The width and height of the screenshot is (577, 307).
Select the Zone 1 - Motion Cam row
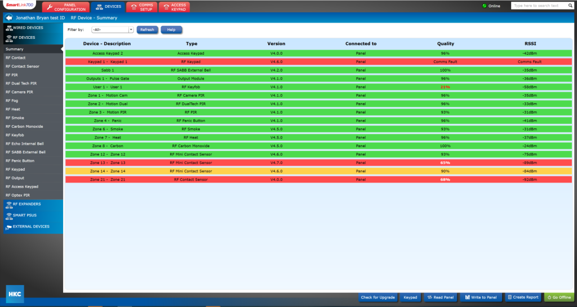(319, 96)
